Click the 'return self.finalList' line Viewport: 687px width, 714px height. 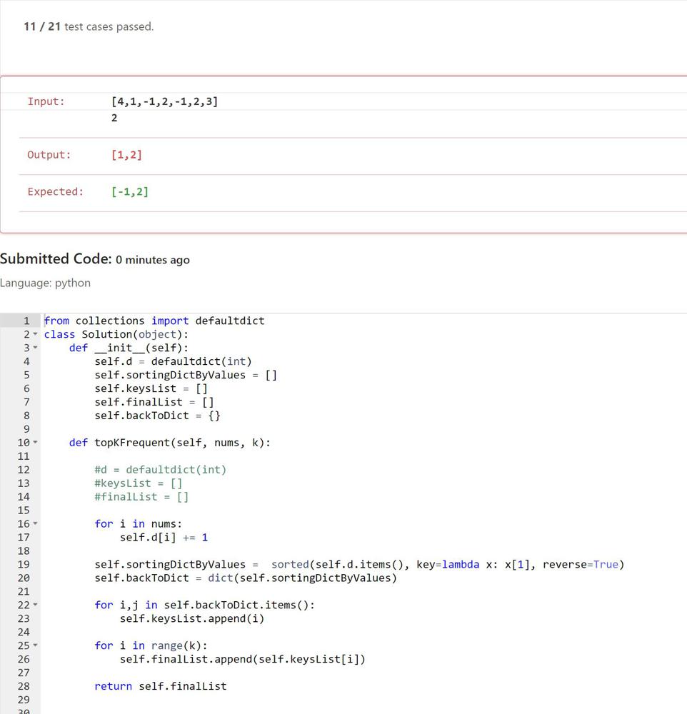[x=161, y=686]
